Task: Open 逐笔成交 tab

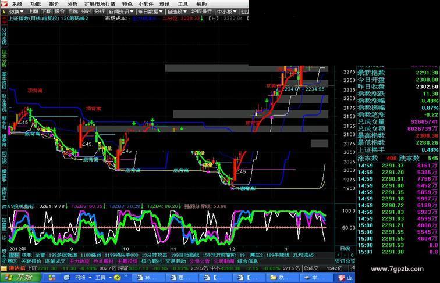Action: point(55,261)
